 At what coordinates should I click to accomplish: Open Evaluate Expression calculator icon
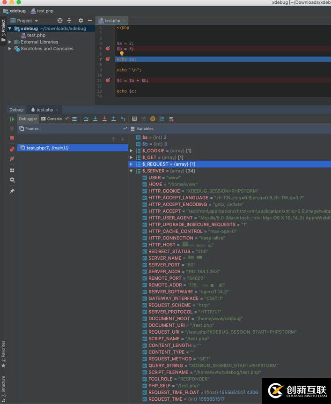pyautogui.click(x=134, y=119)
